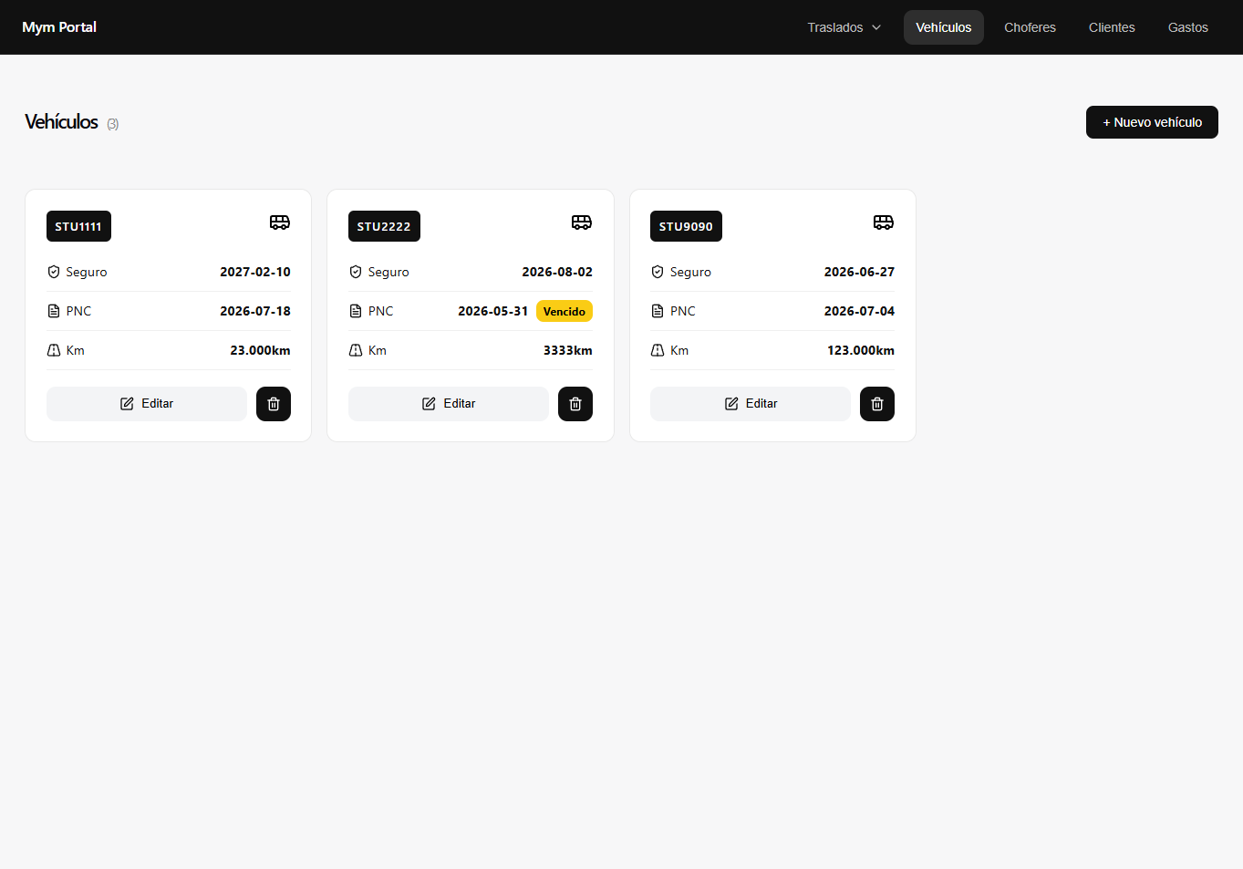Navigate to Clientes page
Image resolution: width=1243 pixels, height=869 pixels.
click(x=1112, y=27)
